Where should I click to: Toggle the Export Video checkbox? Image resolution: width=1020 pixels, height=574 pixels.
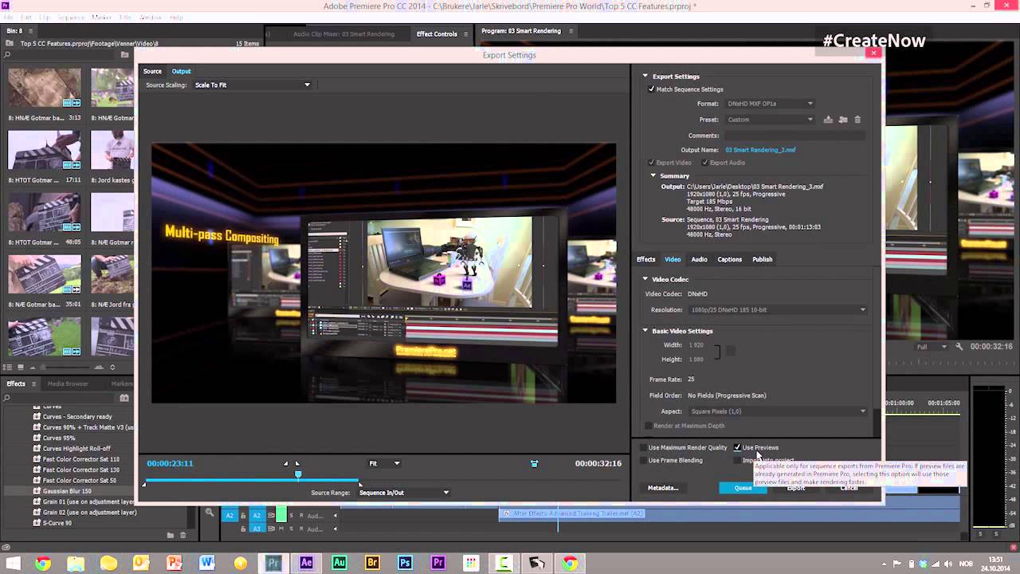(652, 163)
